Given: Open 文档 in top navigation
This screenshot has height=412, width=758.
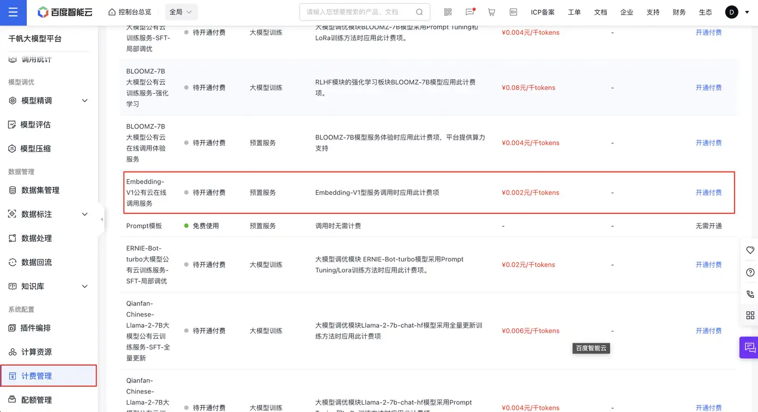Looking at the screenshot, I should point(601,12).
